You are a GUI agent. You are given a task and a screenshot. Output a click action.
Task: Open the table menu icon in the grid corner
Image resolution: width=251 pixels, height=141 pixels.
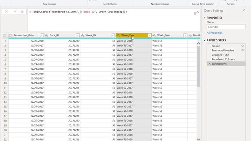click(5, 35)
